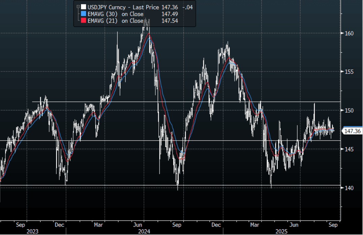Click the white USDJPY Curncy color swatch
Screen dimensions: 363x235
[83, 7]
